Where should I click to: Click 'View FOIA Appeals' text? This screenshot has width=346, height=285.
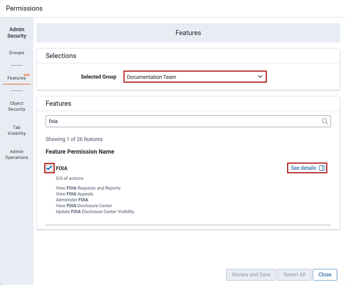(x=74, y=194)
